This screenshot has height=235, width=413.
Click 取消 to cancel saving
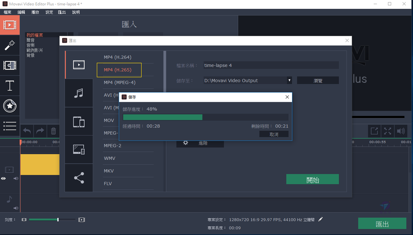click(274, 134)
